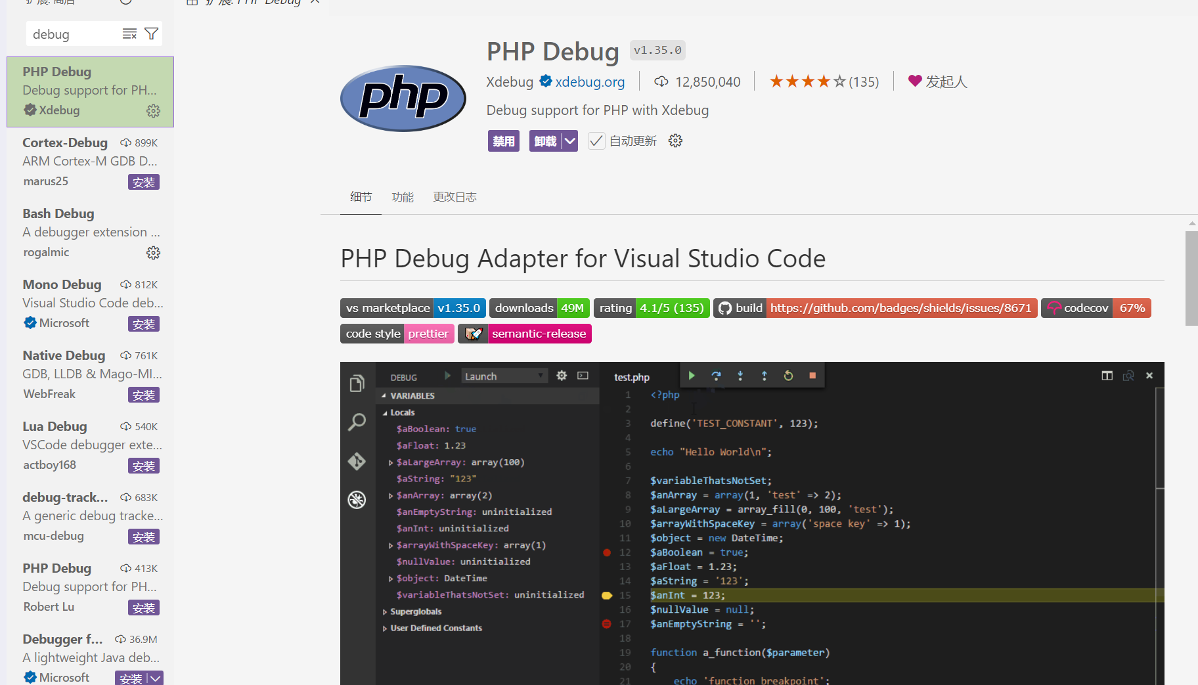Open the xdebug.org publisher link
Viewport: 1198px width, 685px height.
(x=589, y=81)
